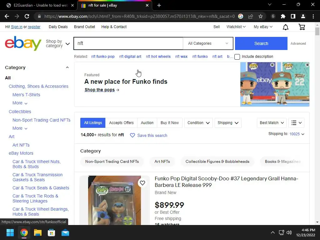Image resolution: width=320 pixels, height=240 pixels.
Task: Open the Chrome extensions puzzle icon
Action: click(283, 16)
